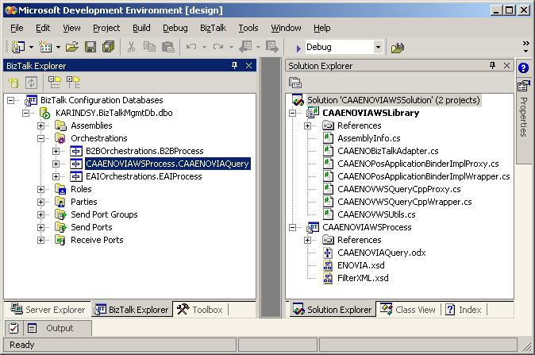Select ENOVIA.xsd schema file
The image size is (535, 355).
[x=360, y=265]
